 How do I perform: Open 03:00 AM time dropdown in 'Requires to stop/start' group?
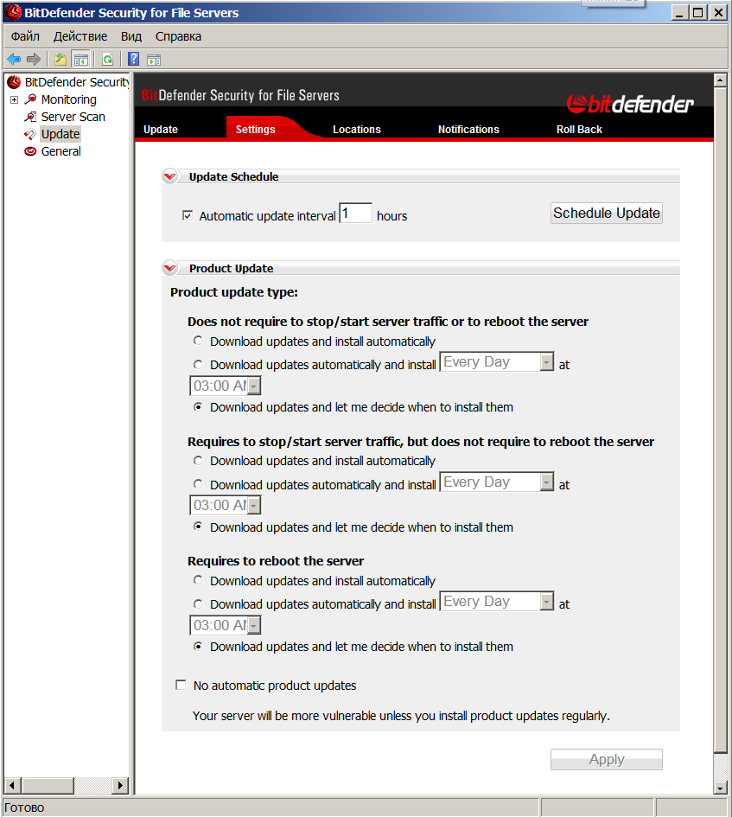point(225,506)
